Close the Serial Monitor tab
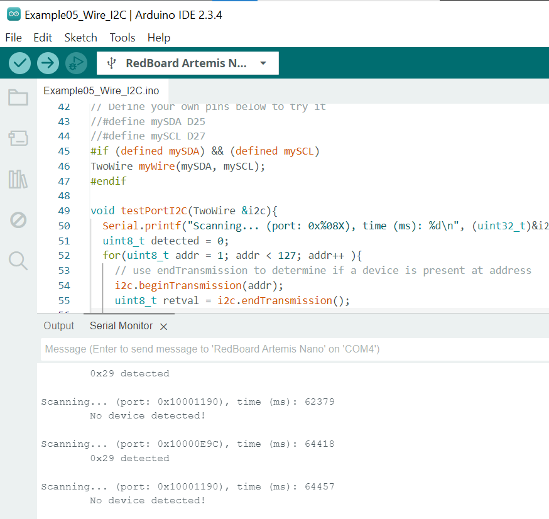Image resolution: width=549 pixels, height=519 pixels. coord(163,327)
